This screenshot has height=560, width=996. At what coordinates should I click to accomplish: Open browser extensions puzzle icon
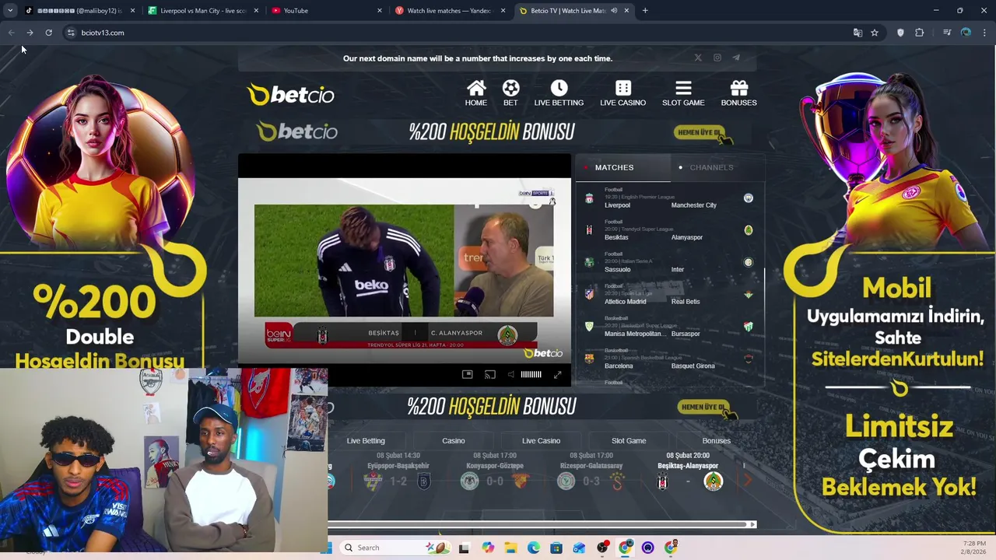(x=920, y=33)
